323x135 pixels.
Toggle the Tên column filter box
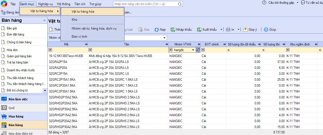(x=90, y=50)
